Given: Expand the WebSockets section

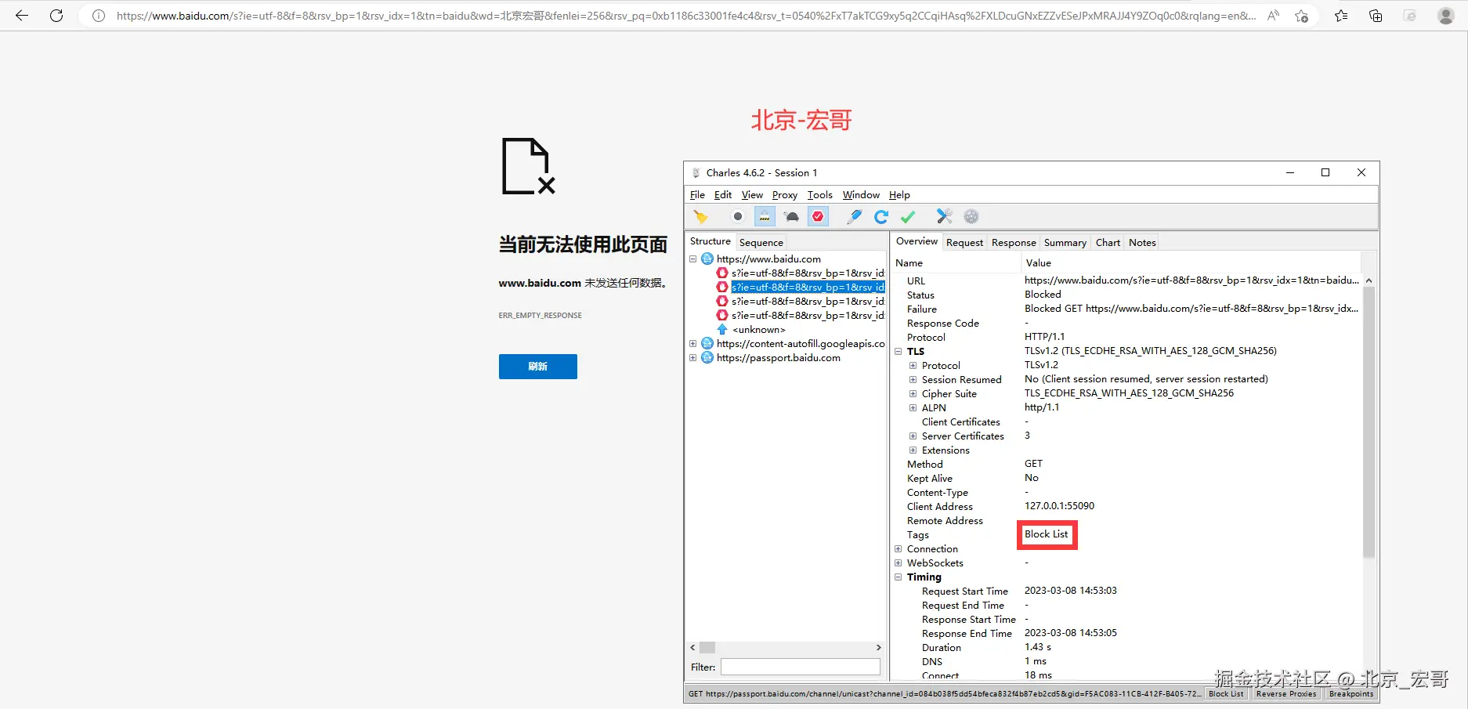Looking at the screenshot, I should [x=899, y=563].
